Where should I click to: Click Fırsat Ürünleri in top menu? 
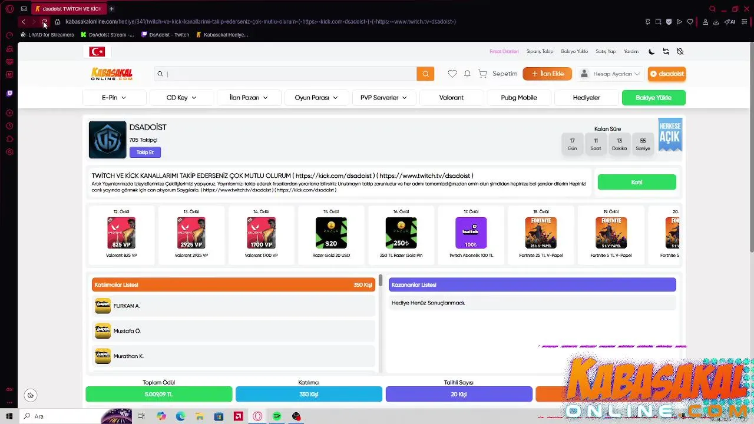[504, 51]
